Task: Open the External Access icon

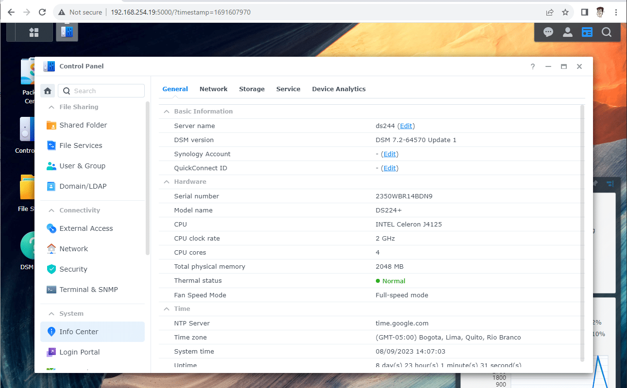Action: (51, 228)
